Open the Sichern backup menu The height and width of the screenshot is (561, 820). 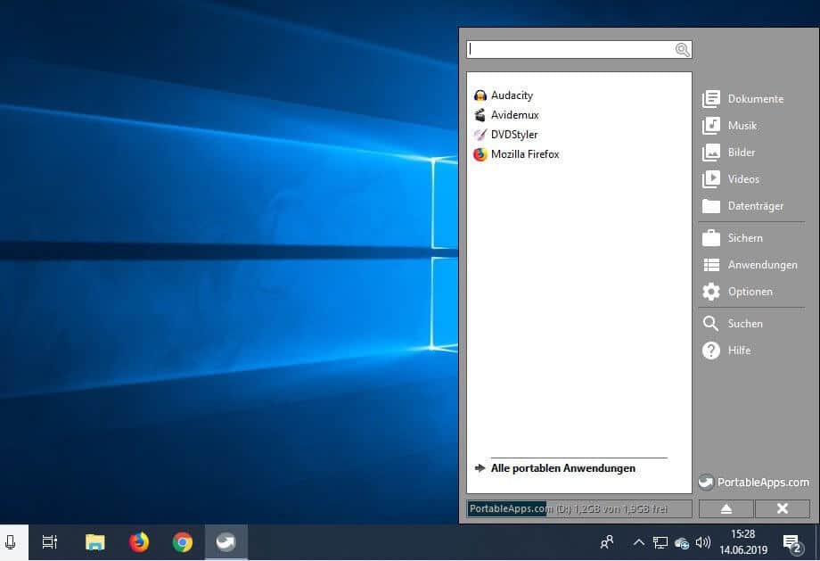click(x=744, y=238)
